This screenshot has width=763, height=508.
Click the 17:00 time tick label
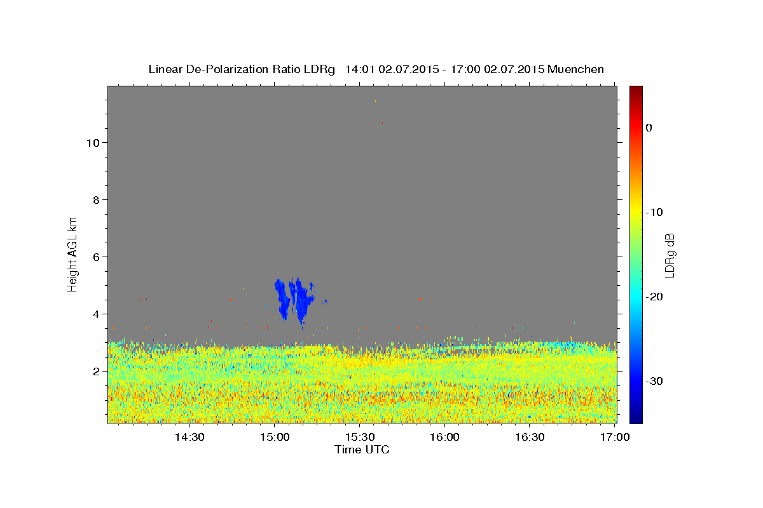click(x=614, y=437)
